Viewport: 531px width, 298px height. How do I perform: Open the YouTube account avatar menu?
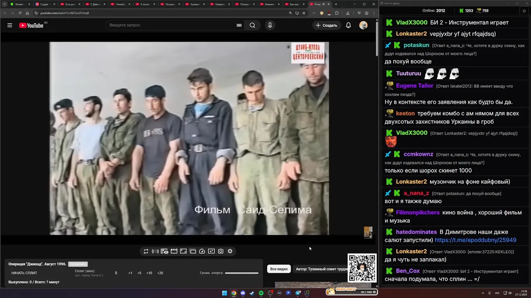pyautogui.click(x=363, y=25)
